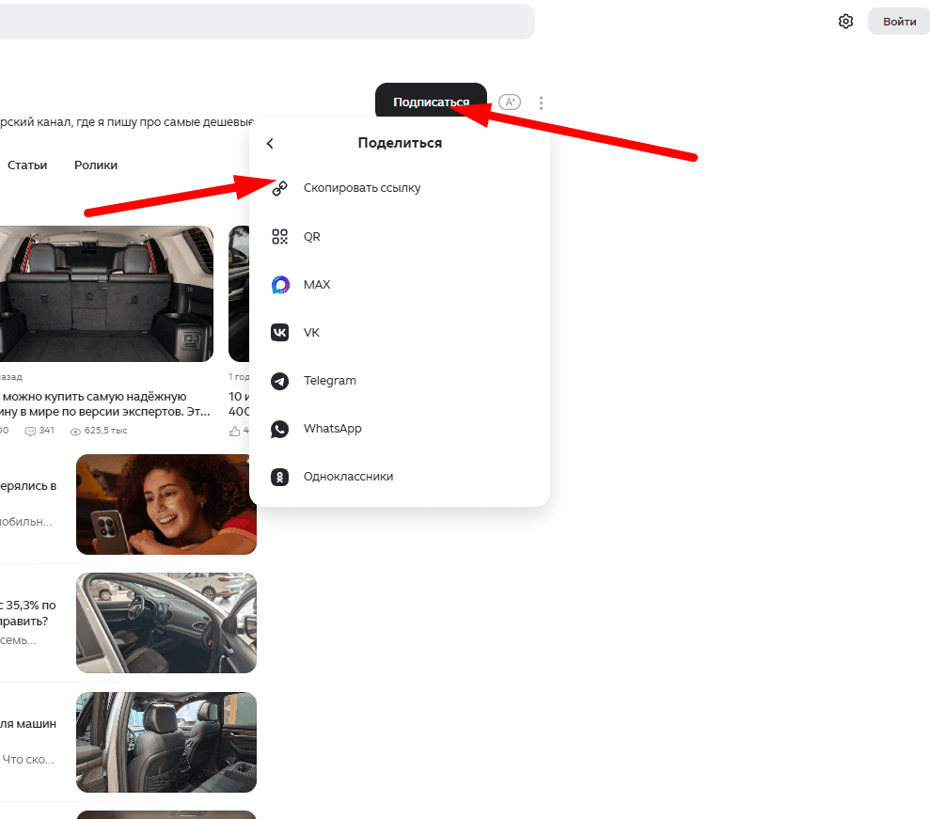
Task: Click channel description про самые дешевые
Action: point(126,122)
